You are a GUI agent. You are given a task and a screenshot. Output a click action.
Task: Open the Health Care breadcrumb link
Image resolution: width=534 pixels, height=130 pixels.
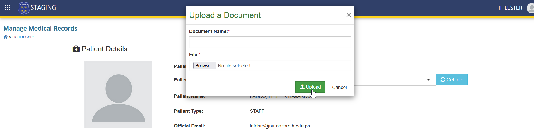pyautogui.click(x=23, y=37)
